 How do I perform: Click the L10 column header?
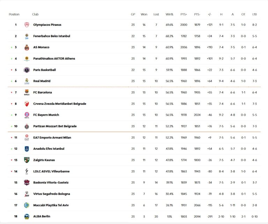click(x=255, y=14)
